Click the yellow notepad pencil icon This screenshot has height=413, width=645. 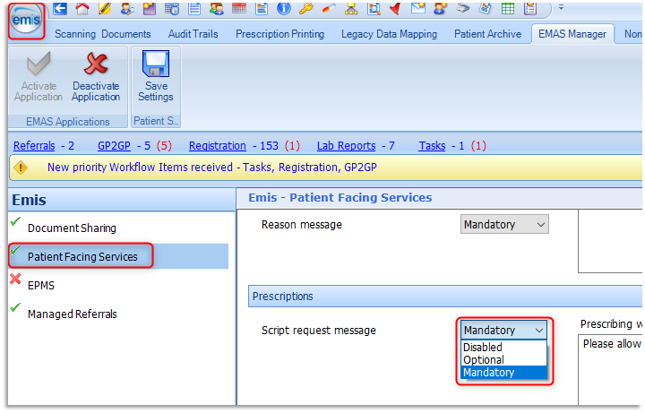(x=105, y=8)
